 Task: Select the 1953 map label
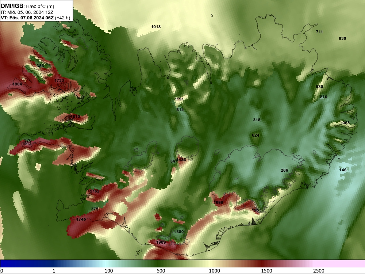pos(257,210)
